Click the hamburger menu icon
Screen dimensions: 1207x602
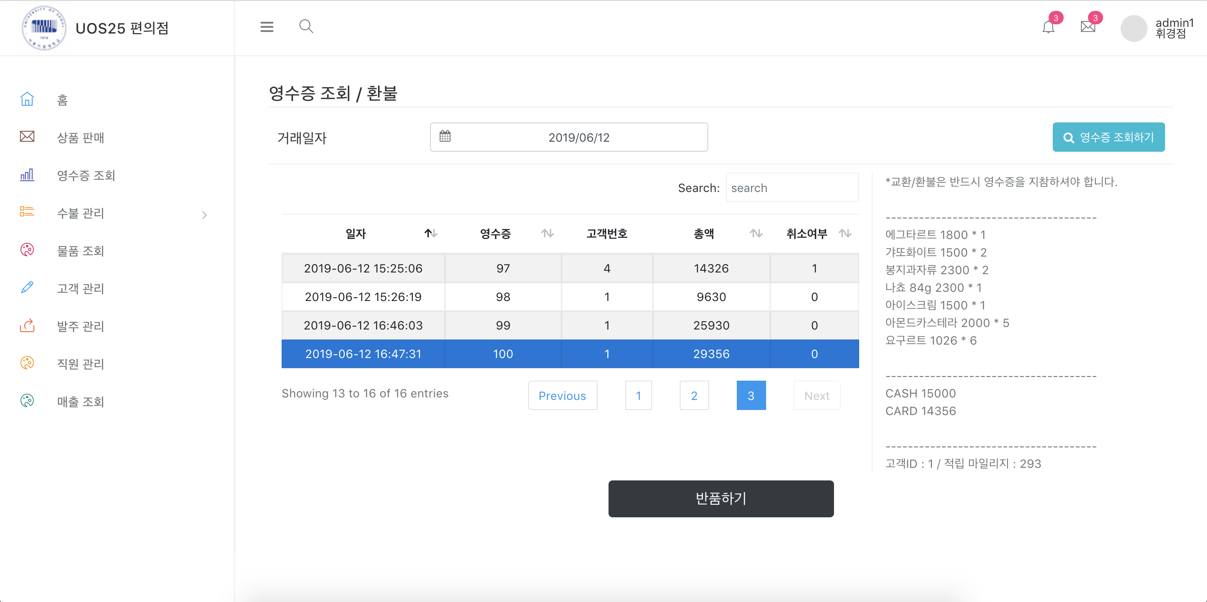267,27
